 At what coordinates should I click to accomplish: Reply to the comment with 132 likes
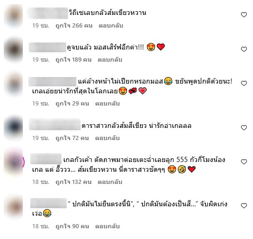(110, 182)
